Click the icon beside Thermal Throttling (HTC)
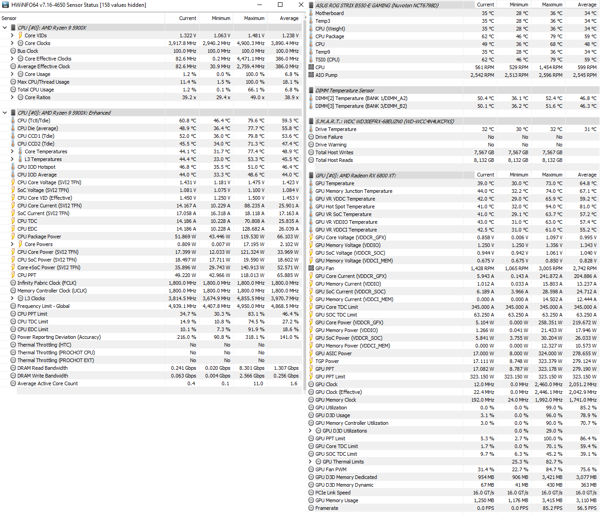The width and height of the screenshot is (600, 514). [x=13, y=345]
